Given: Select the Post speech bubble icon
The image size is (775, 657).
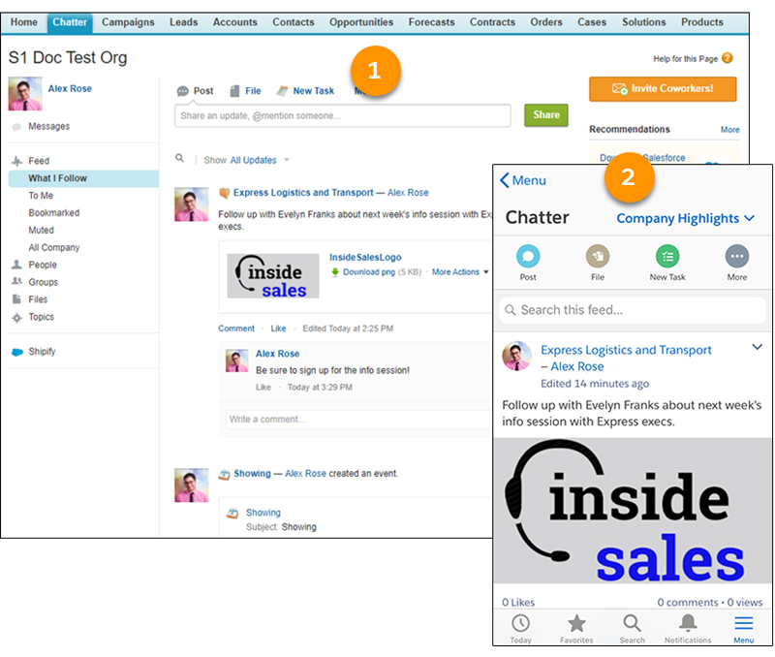Looking at the screenshot, I should 183,91.
